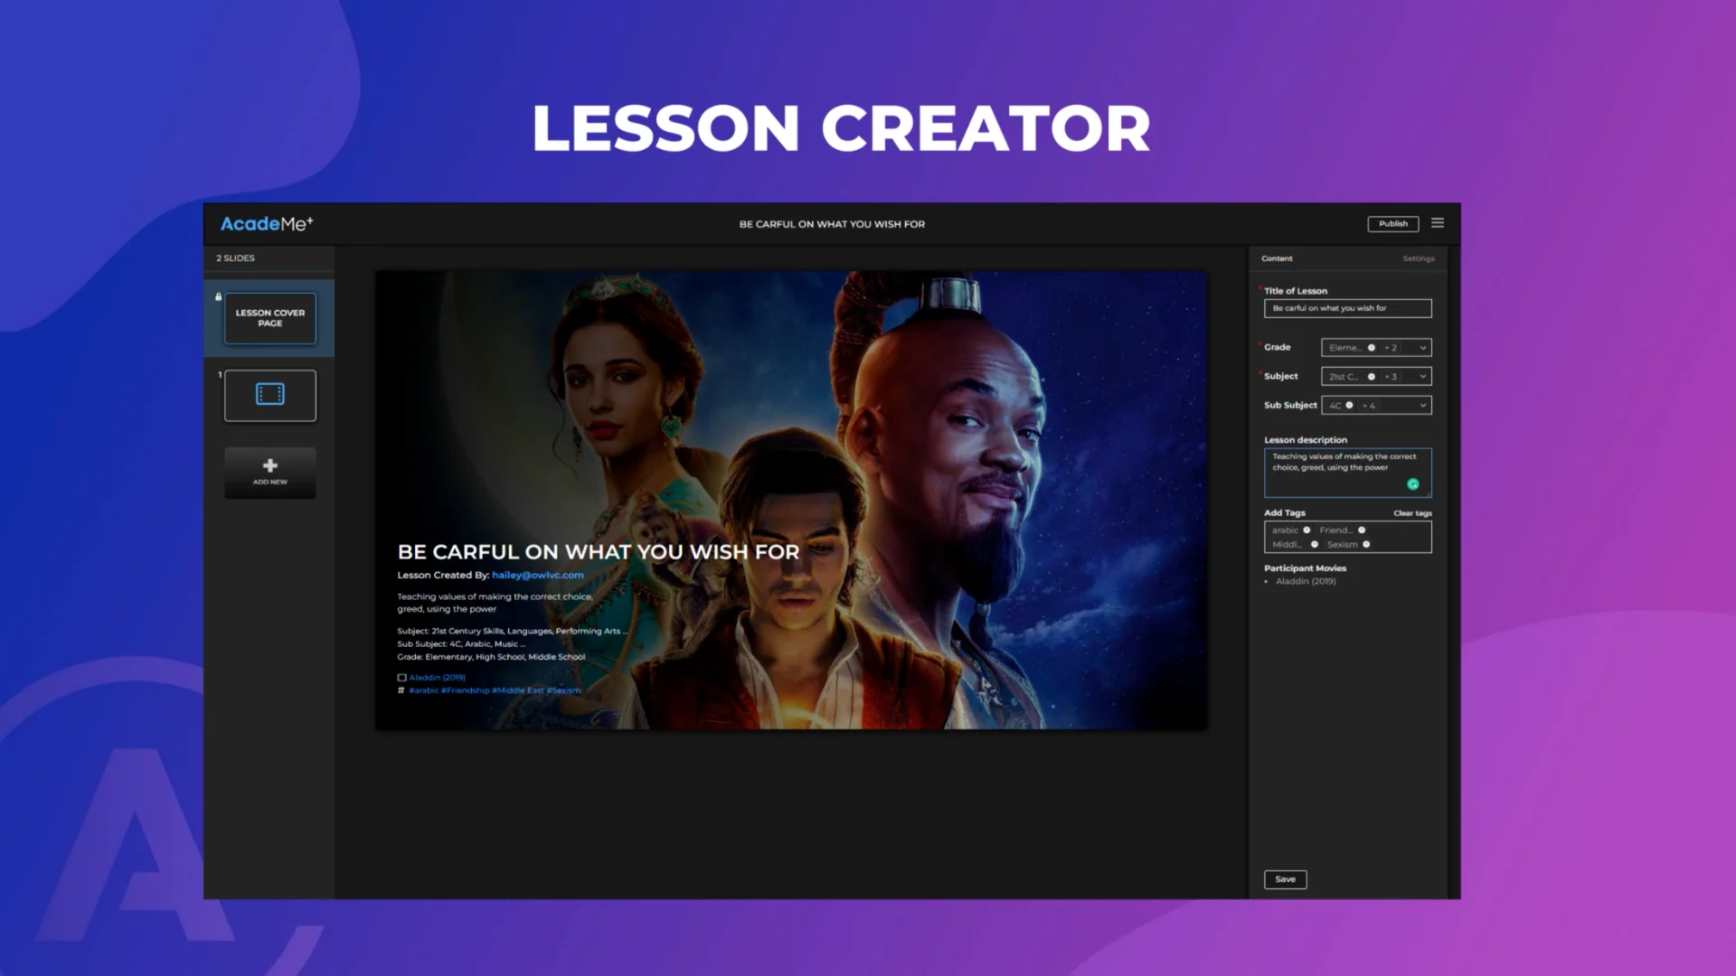
Task: Dismiss the 'Friend...' tag chip
Action: click(x=1362, y=530)
